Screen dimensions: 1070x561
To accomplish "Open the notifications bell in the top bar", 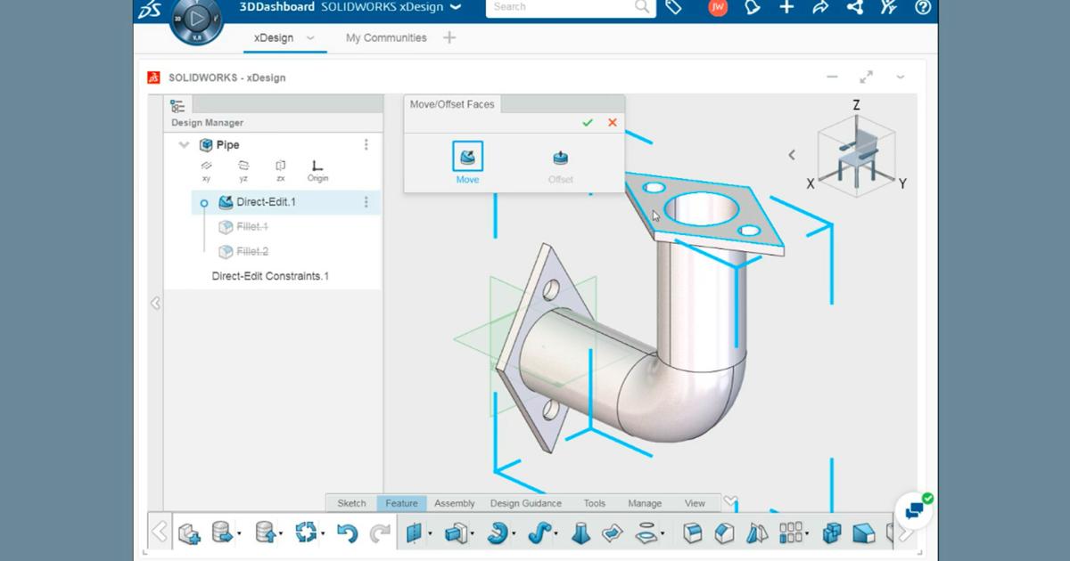I will click(x=753, y=7).
